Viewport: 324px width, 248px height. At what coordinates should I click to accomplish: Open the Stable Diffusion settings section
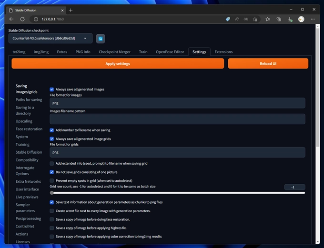pyautogui.click(x=29, y=152)
